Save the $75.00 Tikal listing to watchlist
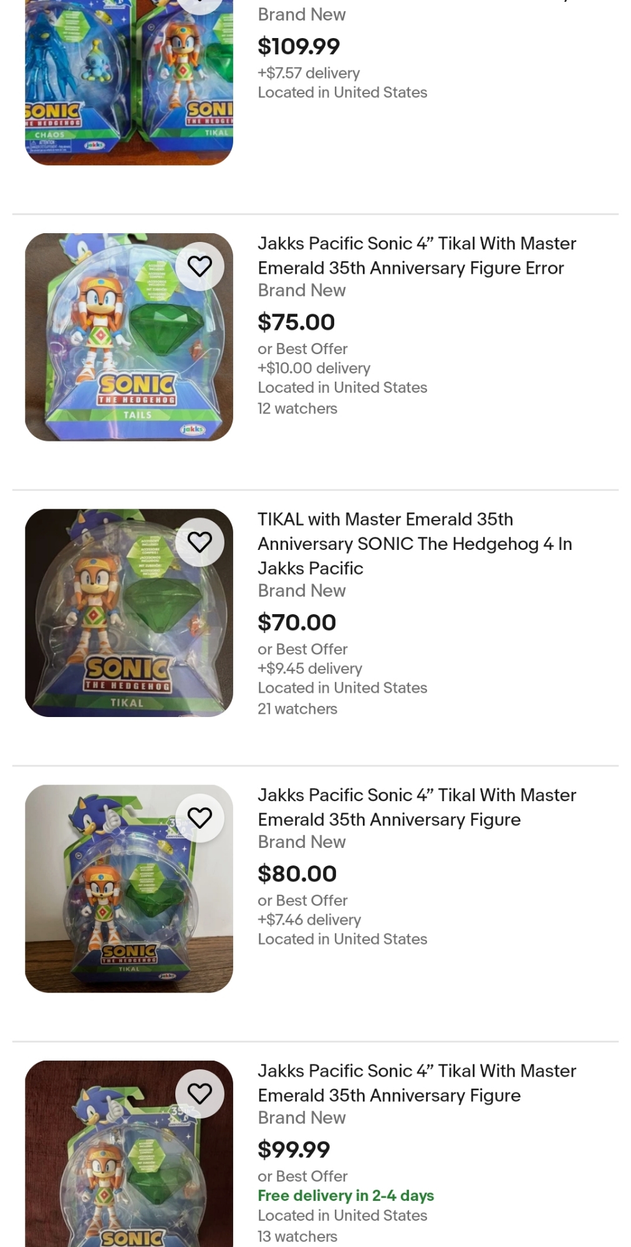Image resolution: width=631 pixels, height=1247 pixels. click(x=200, y=266)
